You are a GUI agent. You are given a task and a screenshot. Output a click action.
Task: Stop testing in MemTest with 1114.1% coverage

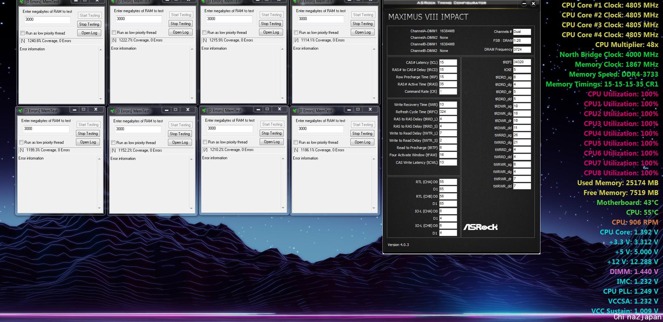click(x=363, y=24)
